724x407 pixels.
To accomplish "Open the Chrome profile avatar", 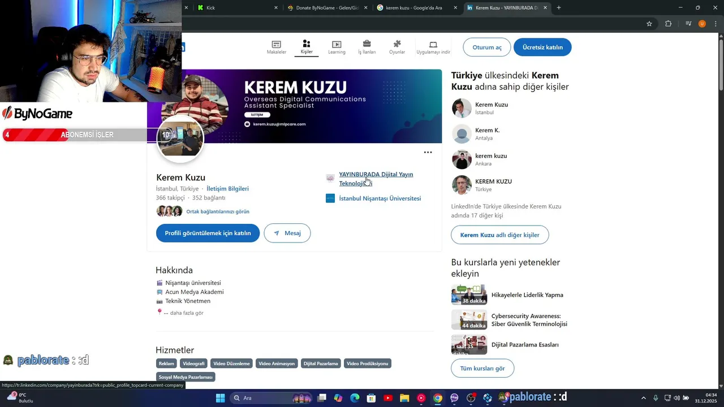I will (x=702, y=24).
